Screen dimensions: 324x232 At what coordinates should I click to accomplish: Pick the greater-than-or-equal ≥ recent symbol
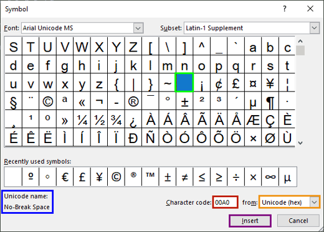[x=219, y=177]
